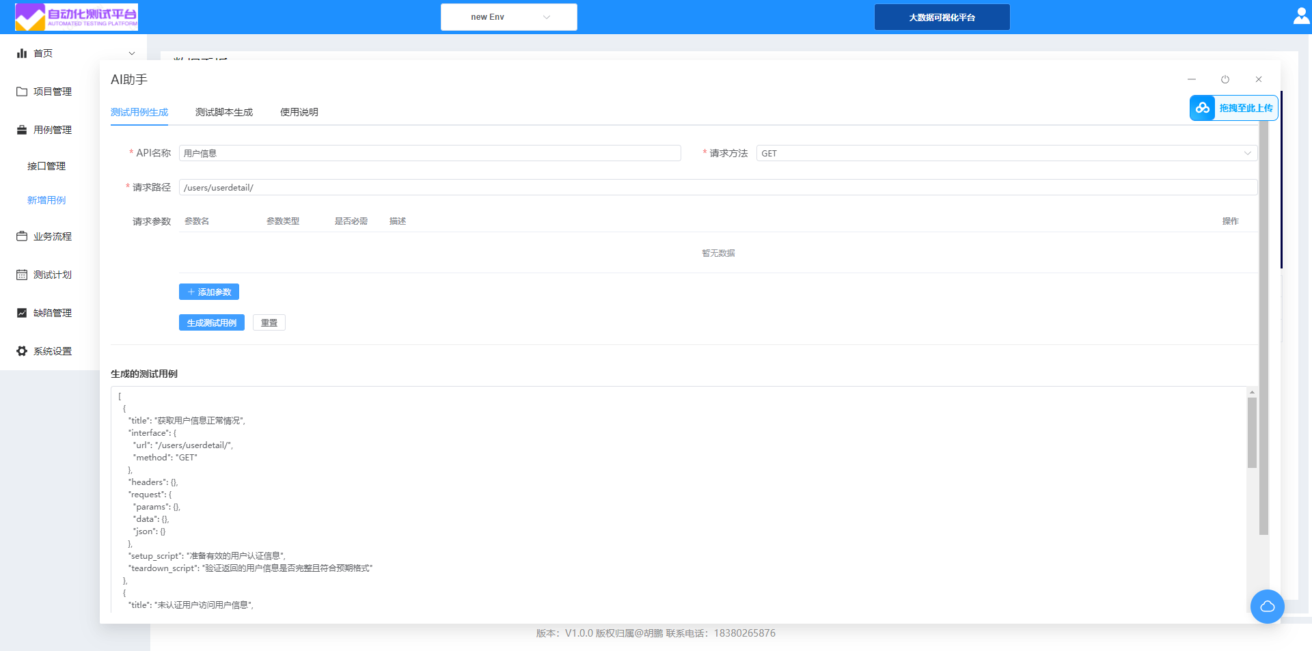The height and width of the screenshot is (651, 1312).
Task: Open 新增用例 submenu item
Action: pyautogui.click(x=46, y=200)
